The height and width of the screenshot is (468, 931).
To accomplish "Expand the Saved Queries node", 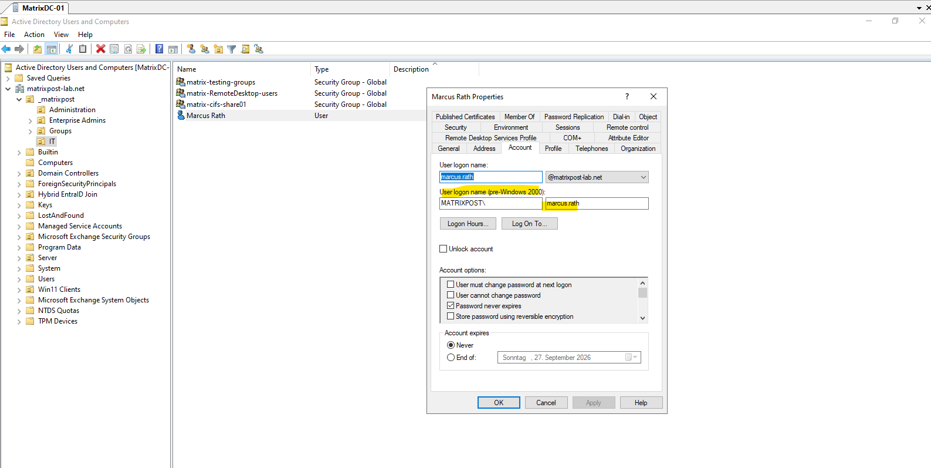I will click(8, 78).
